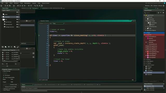166x93 pixels.
Task: Switch to the Workspace 1 tab
Action: [37, 8]
